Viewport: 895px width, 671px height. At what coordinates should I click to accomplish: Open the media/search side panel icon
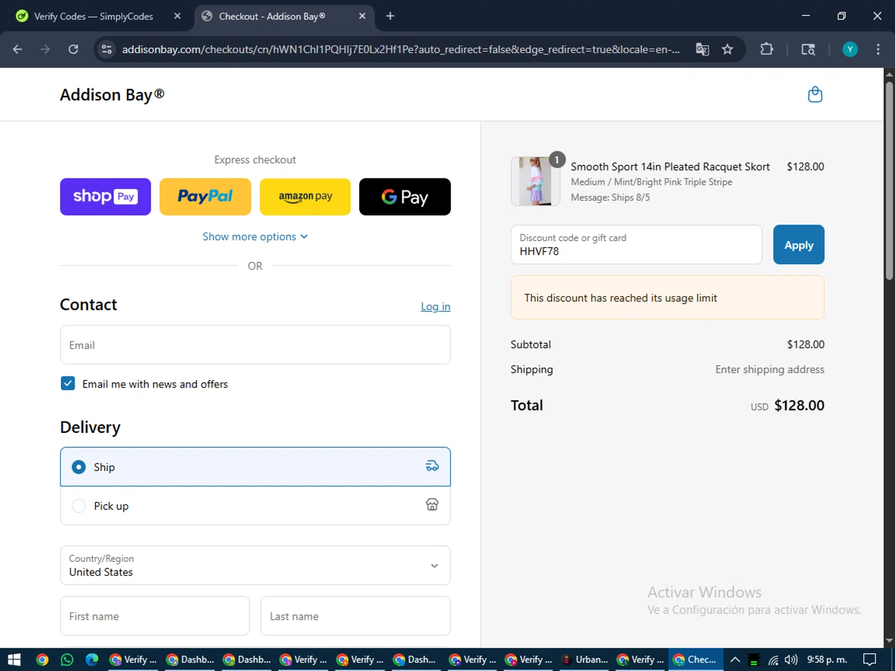click(808, 50)
